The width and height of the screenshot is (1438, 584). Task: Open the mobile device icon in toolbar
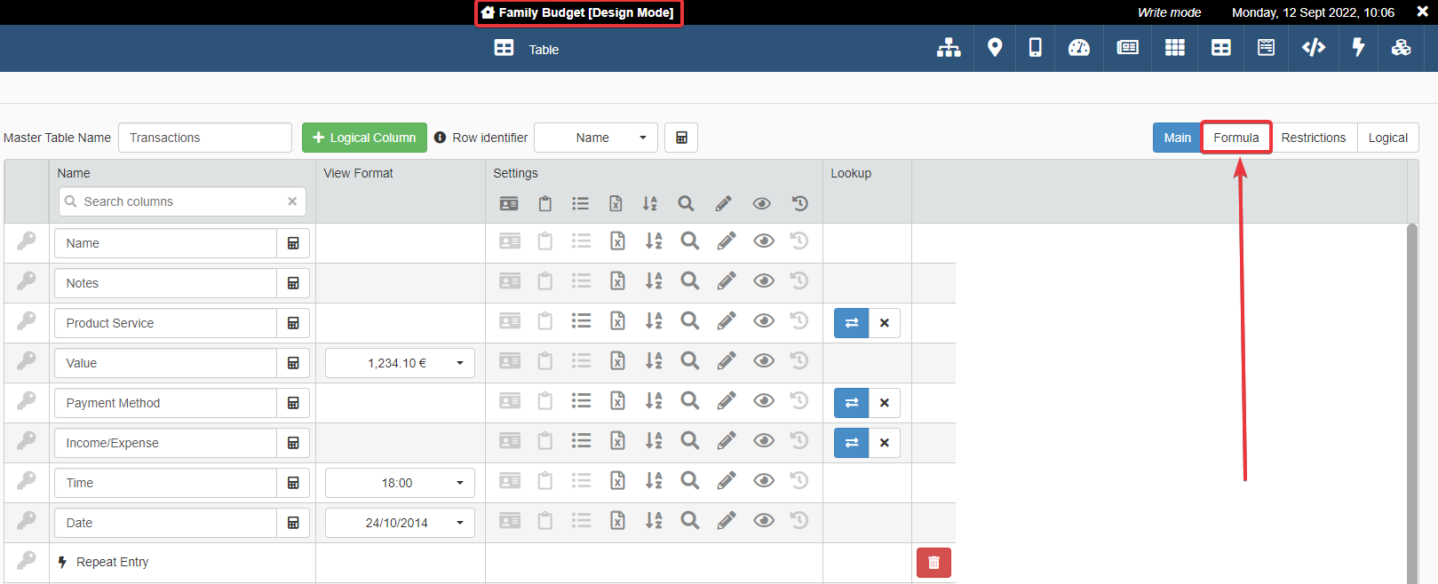click(x=1036, y=48)
